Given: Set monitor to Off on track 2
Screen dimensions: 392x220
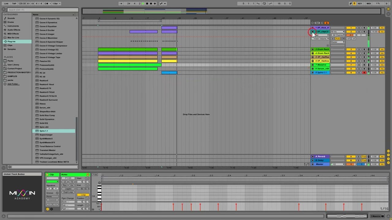Looking at the screenshot, I should tap(343, 38).
